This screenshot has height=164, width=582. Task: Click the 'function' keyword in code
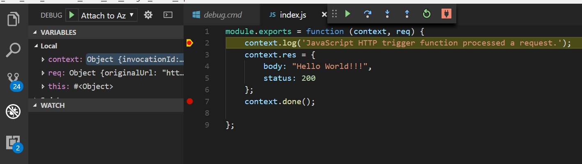(x=325, y=31)
